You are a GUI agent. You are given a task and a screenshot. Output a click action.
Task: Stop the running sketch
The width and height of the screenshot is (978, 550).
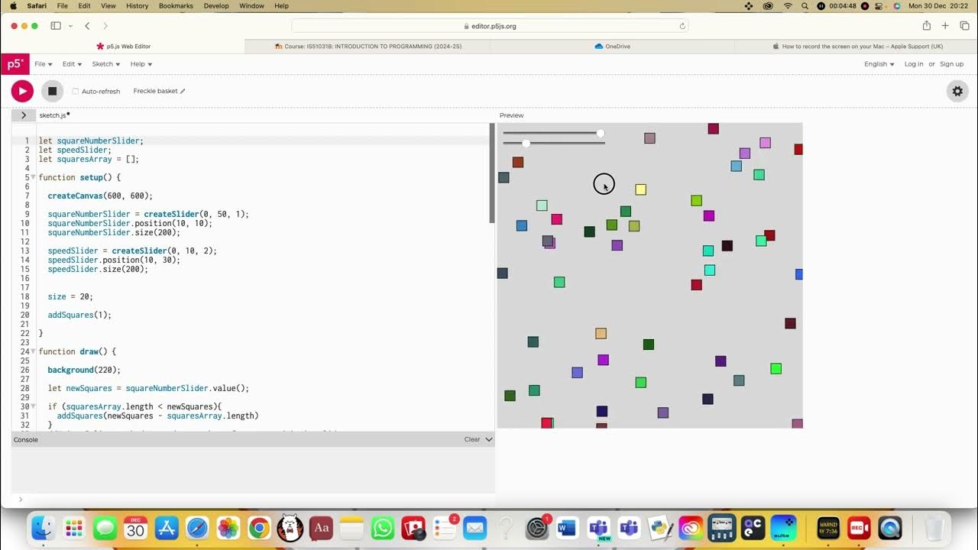coord(52,91)
